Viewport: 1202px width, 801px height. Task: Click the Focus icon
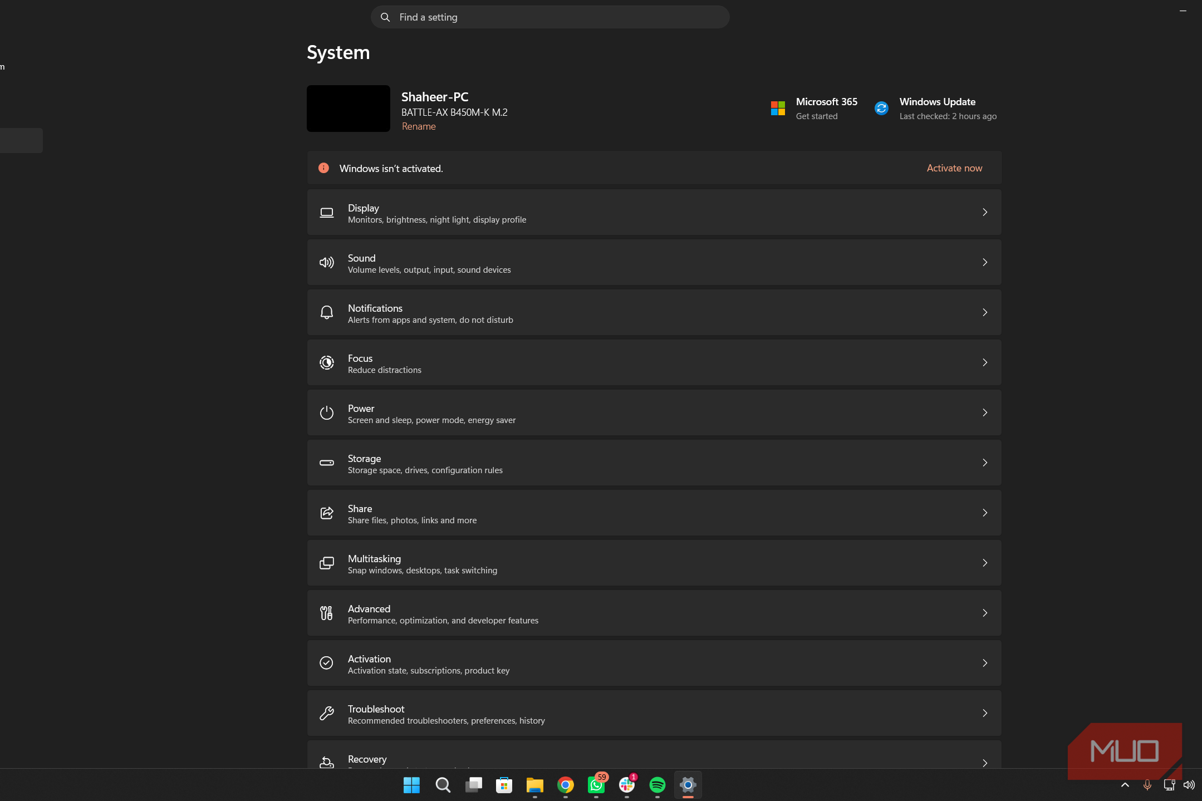click(327, 363)
